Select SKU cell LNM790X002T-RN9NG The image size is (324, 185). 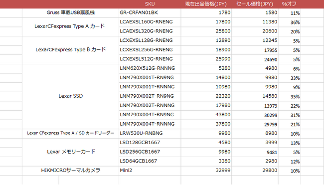tap(150, 96)
